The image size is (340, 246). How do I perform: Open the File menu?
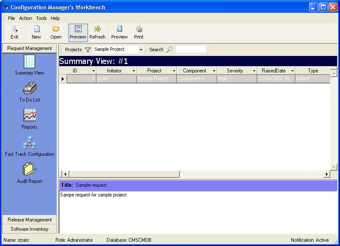(x=11, y=18)
